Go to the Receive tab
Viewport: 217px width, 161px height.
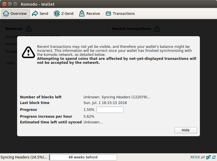click(x=90, y=14)
